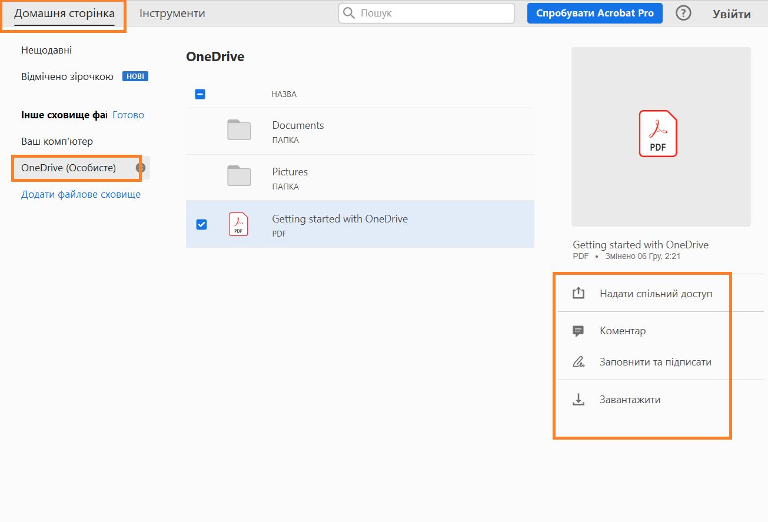Click the badge icon beside OneDrive (Особисте)

coord(140,168)
